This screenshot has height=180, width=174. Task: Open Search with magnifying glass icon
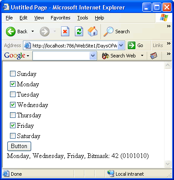(x=109, y=32)
